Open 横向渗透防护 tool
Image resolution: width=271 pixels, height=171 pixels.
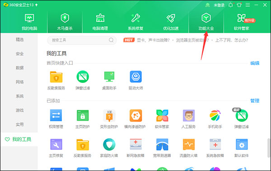click(x=135, y=119)
